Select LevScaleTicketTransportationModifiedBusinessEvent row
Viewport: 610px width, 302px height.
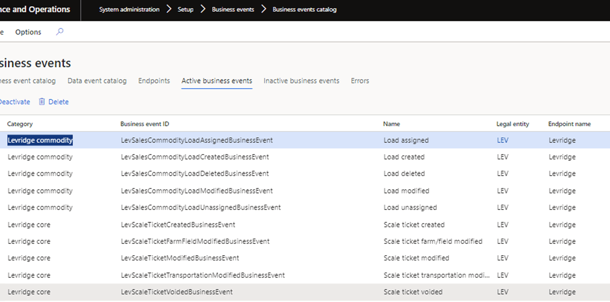(305, 275)
